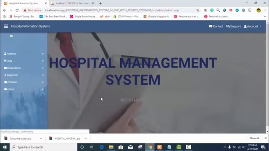The width and height of the screenshot is (269, 151).
Task: Open the IZOM Fitness bookmark
Action: [127, 17]
